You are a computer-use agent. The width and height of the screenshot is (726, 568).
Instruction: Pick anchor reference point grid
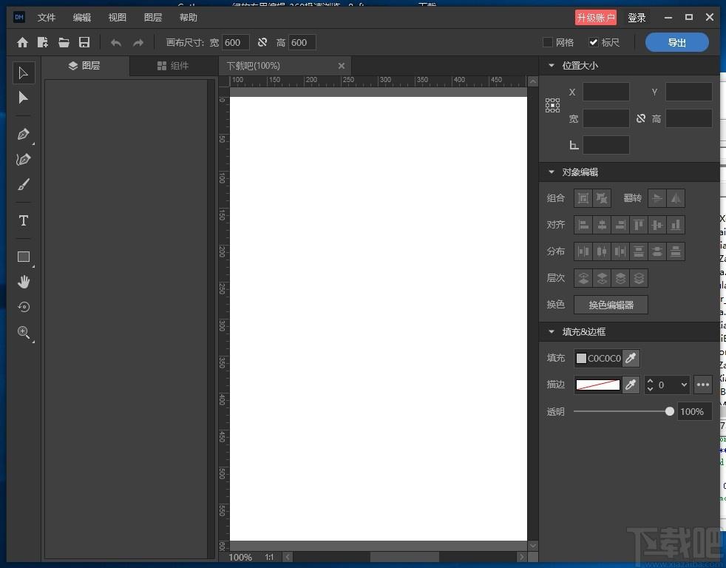click(x=552, y=105)
